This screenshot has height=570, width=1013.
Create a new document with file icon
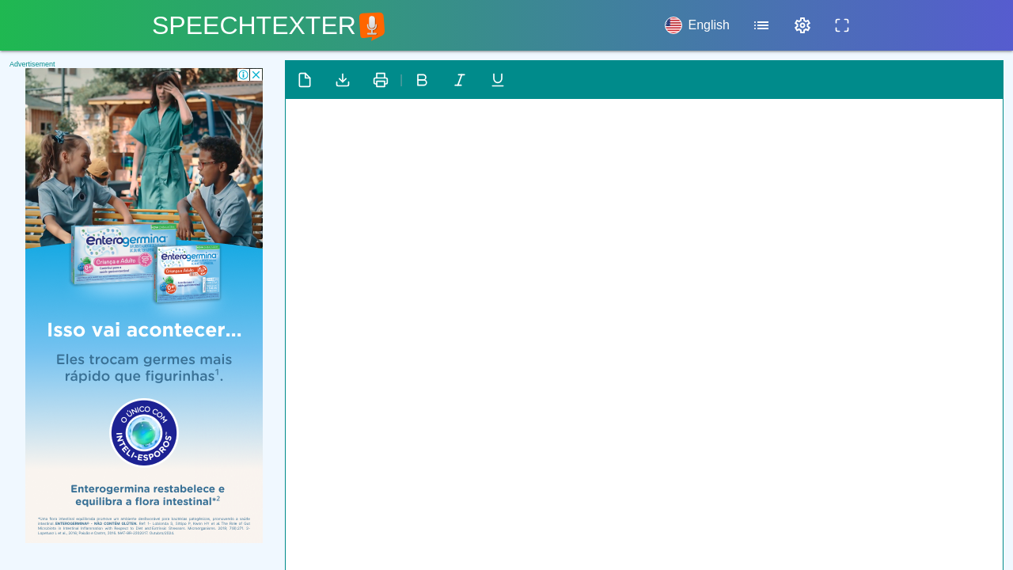[305, 80]
